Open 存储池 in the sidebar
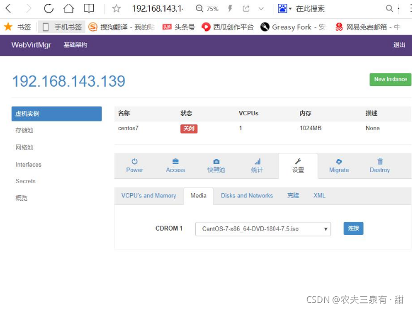This screenshot has height=309, width=412. coord(24,130)
